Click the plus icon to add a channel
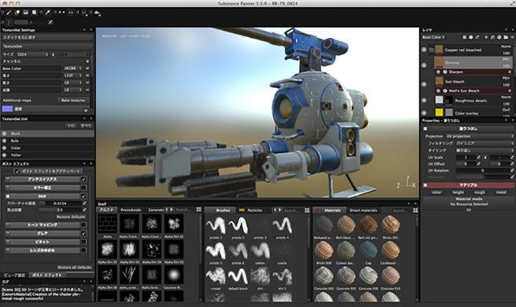Viewport: 516px width, 307px height. coord(87,61)
